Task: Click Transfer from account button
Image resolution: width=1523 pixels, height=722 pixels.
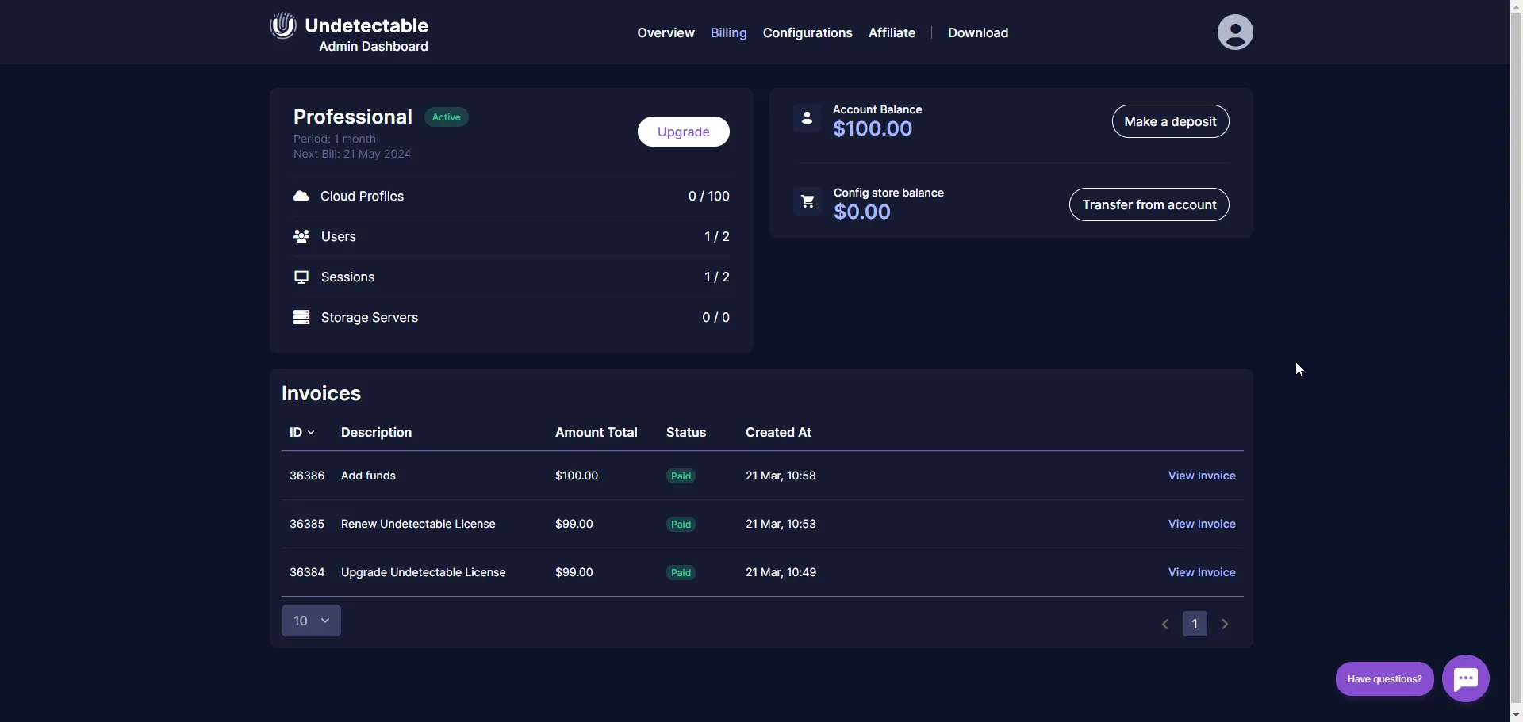Action: pyautogui.click(x=1149, y=204)
